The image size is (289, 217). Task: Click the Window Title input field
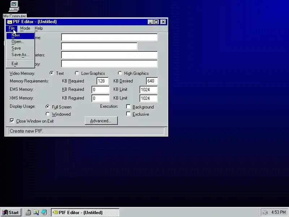(99, 46)
